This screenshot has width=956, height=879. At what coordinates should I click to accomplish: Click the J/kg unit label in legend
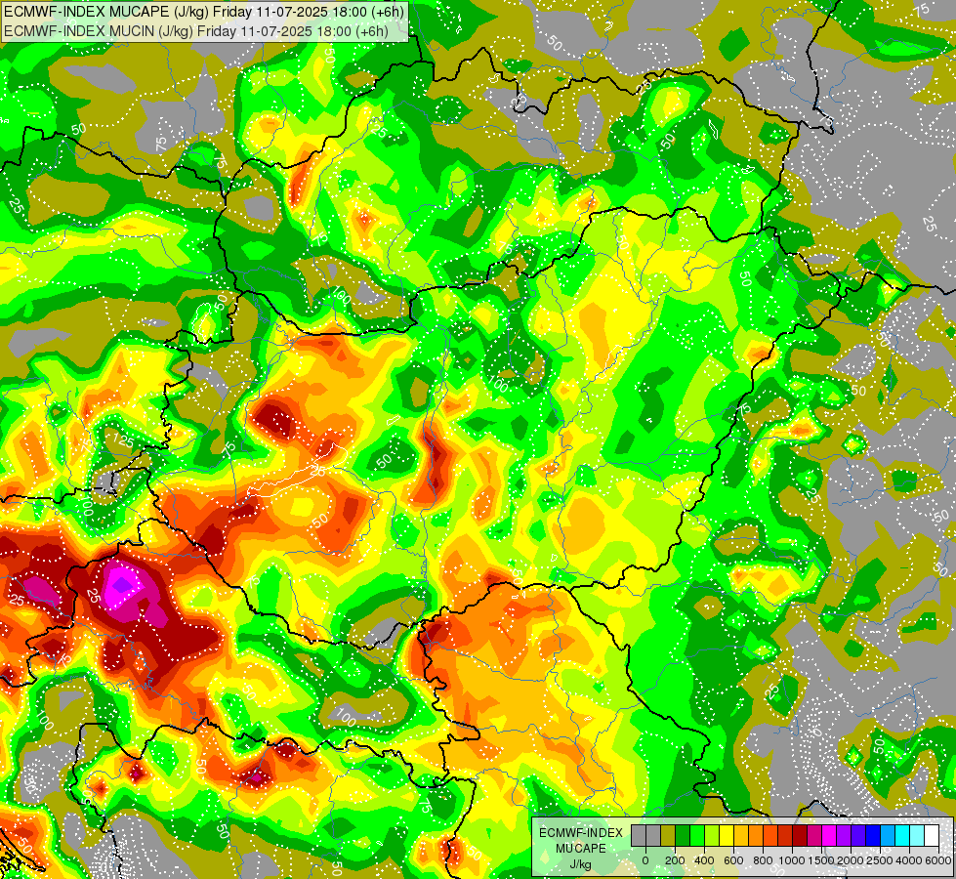click(580, 864)
